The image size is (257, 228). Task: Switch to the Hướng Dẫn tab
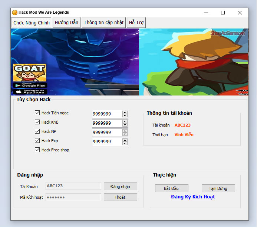66,23
